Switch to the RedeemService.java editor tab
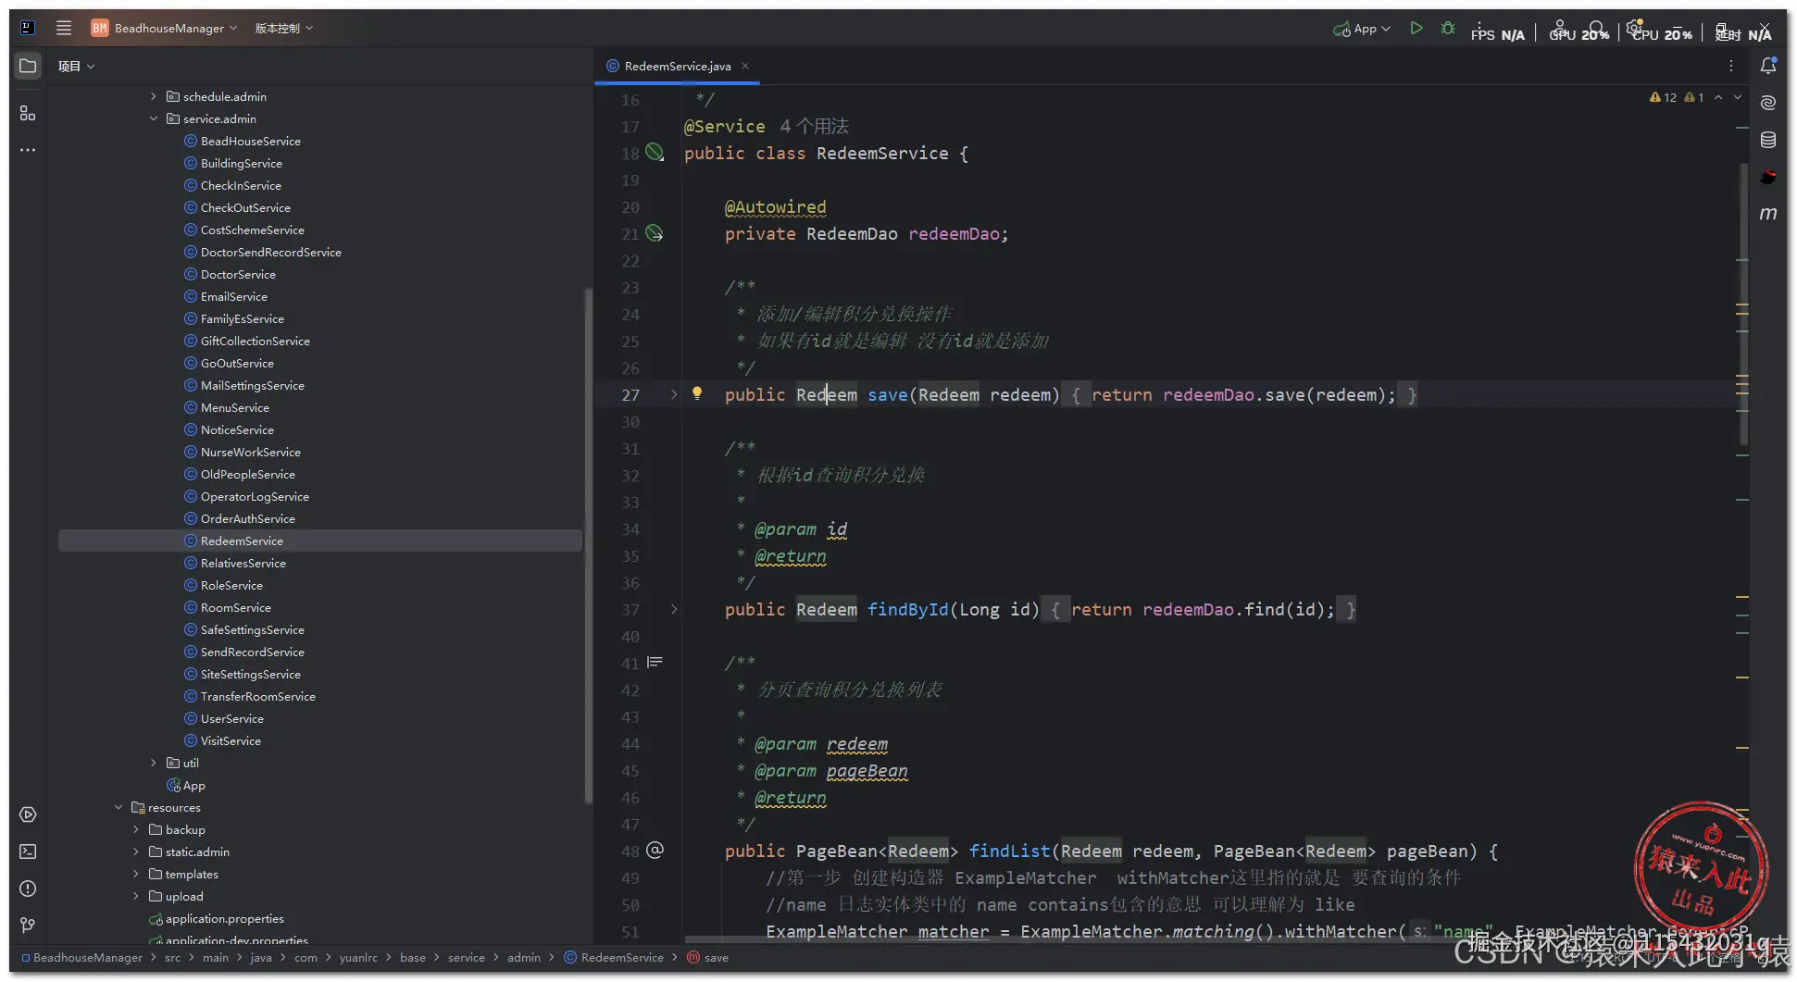1797x982 pixels. pos(677,66)
